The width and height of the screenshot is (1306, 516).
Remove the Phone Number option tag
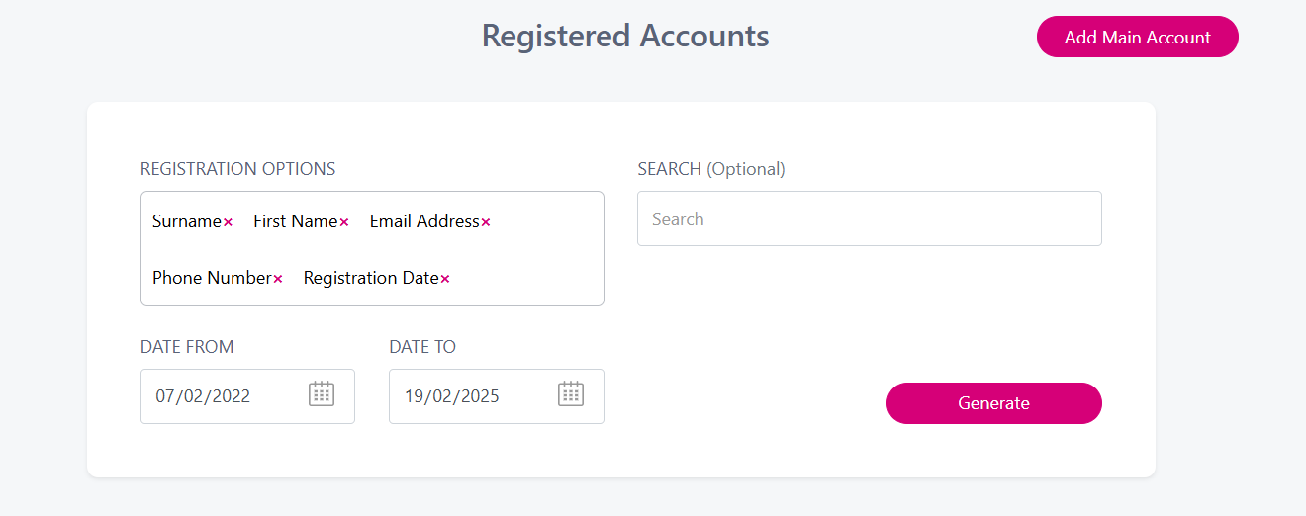pos(278,280)
